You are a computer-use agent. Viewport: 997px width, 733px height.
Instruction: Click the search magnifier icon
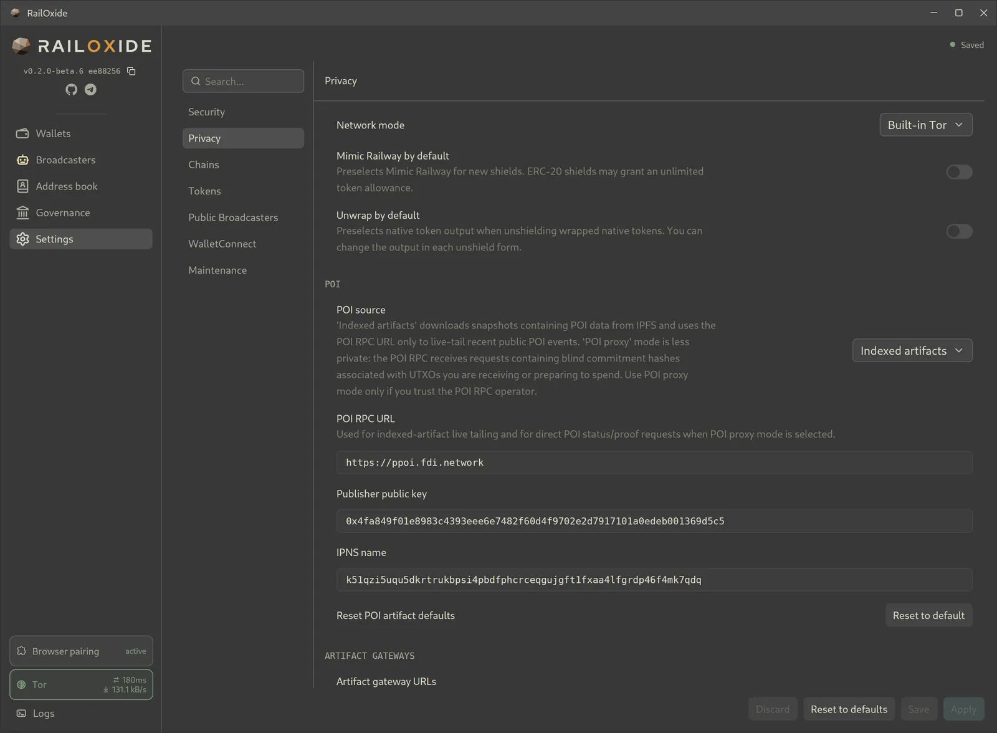click(x=196, y=81)
